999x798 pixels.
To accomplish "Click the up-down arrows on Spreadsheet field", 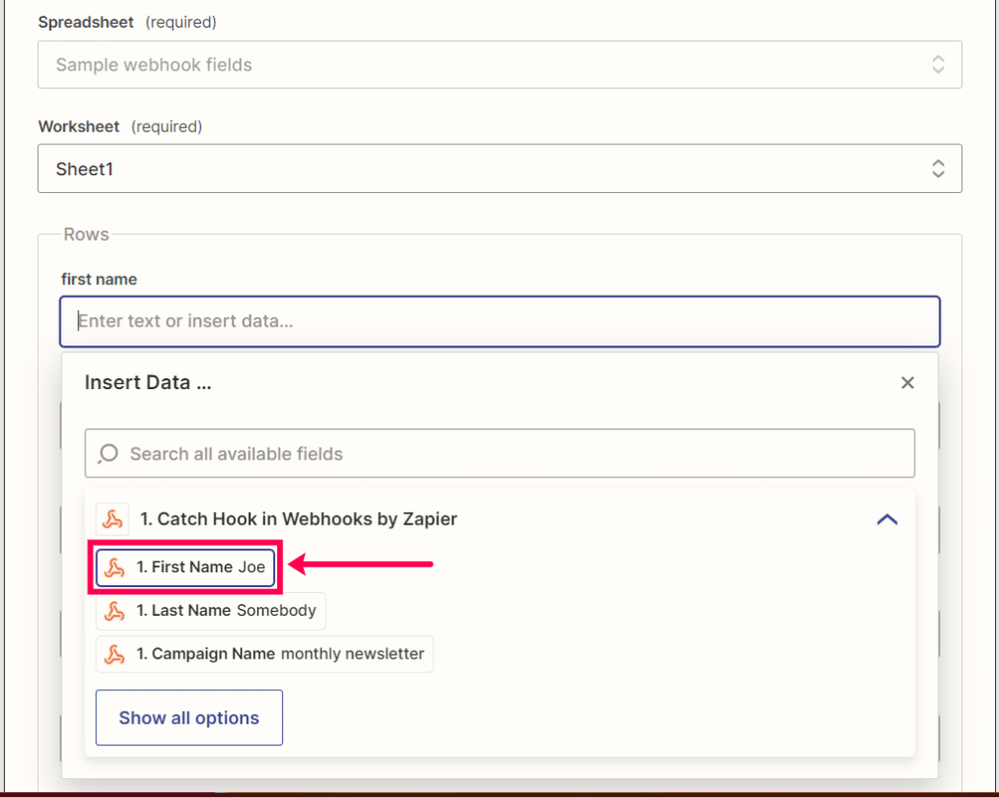I will tap(938, 64).
